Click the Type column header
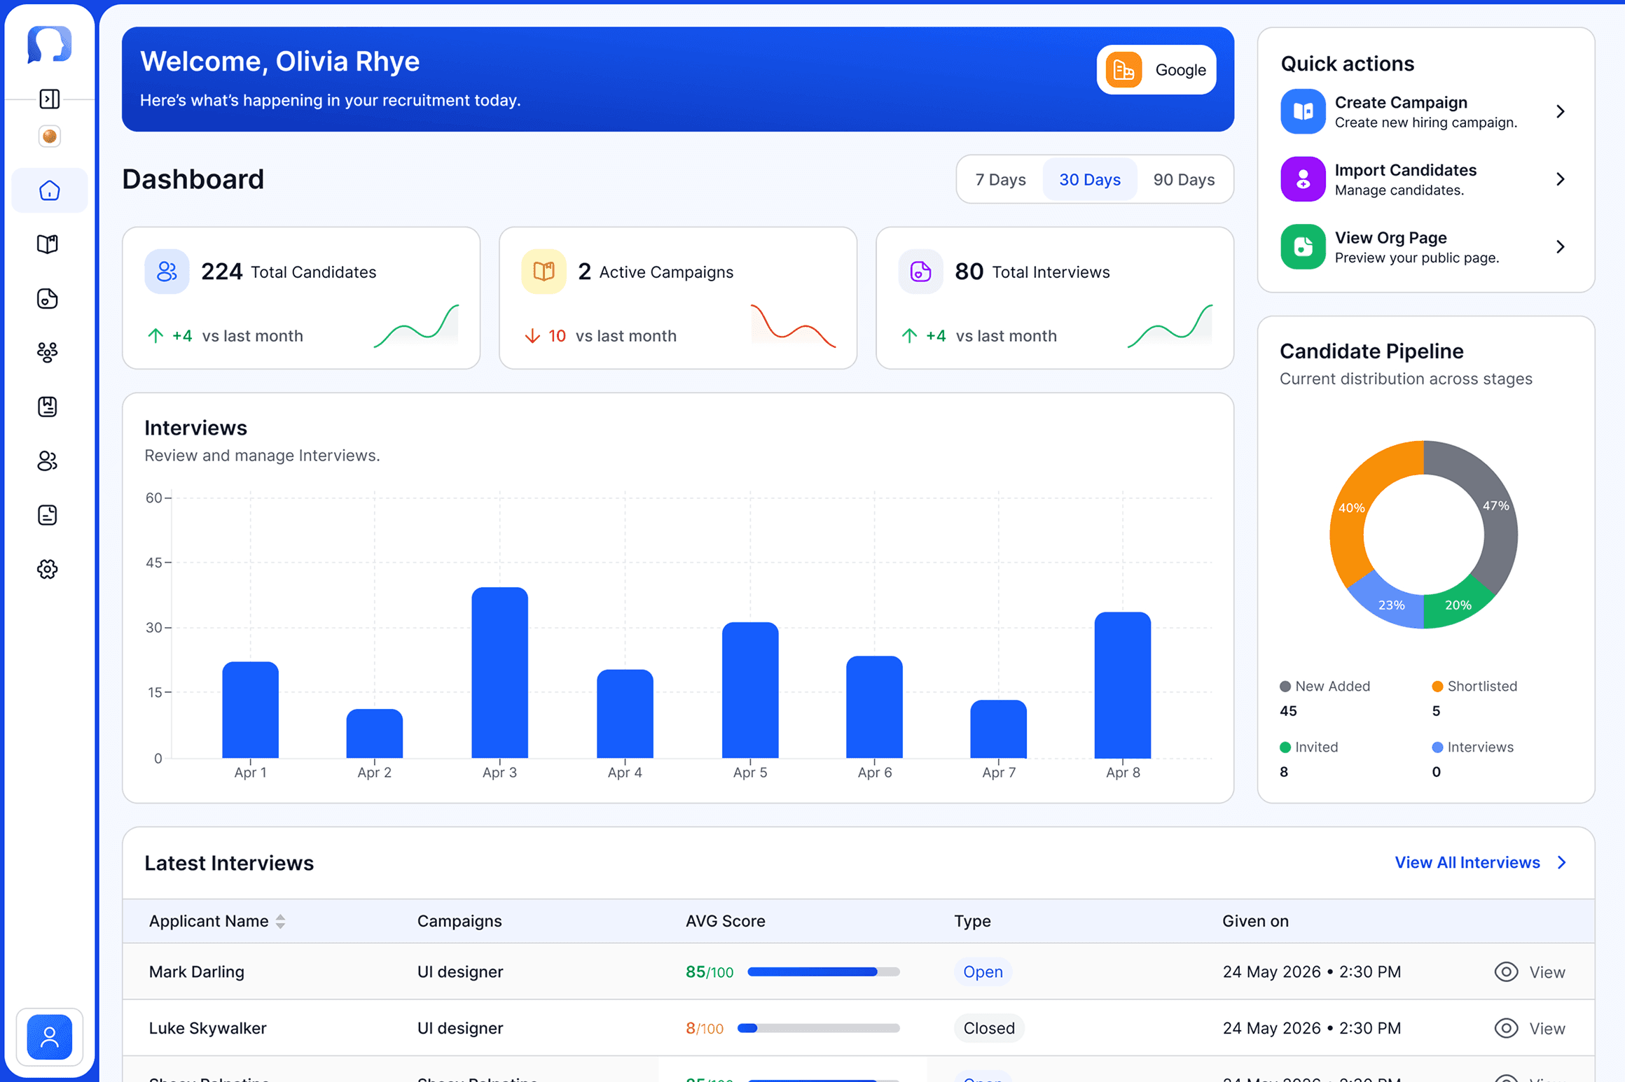 pyautogui.click(x=972, y=921)
